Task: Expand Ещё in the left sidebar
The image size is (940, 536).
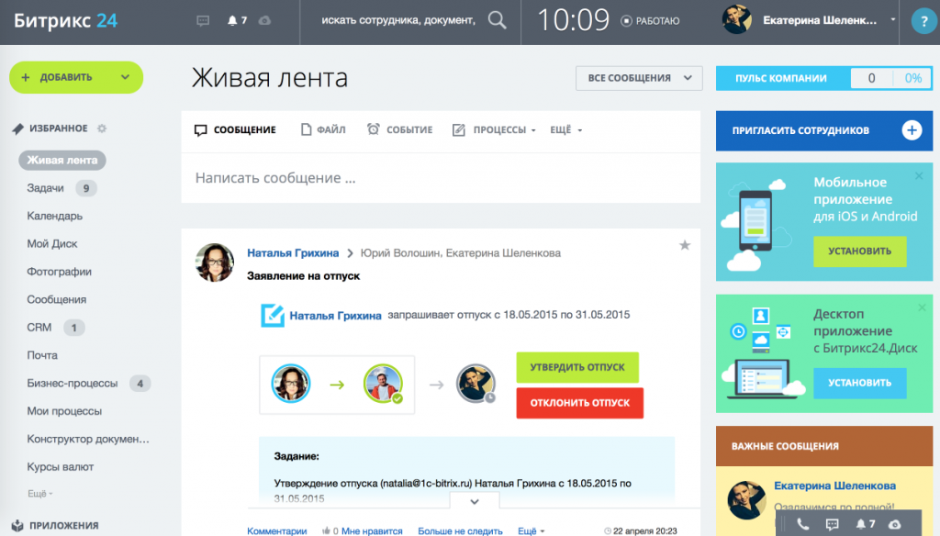Action: tap(40, 494)
